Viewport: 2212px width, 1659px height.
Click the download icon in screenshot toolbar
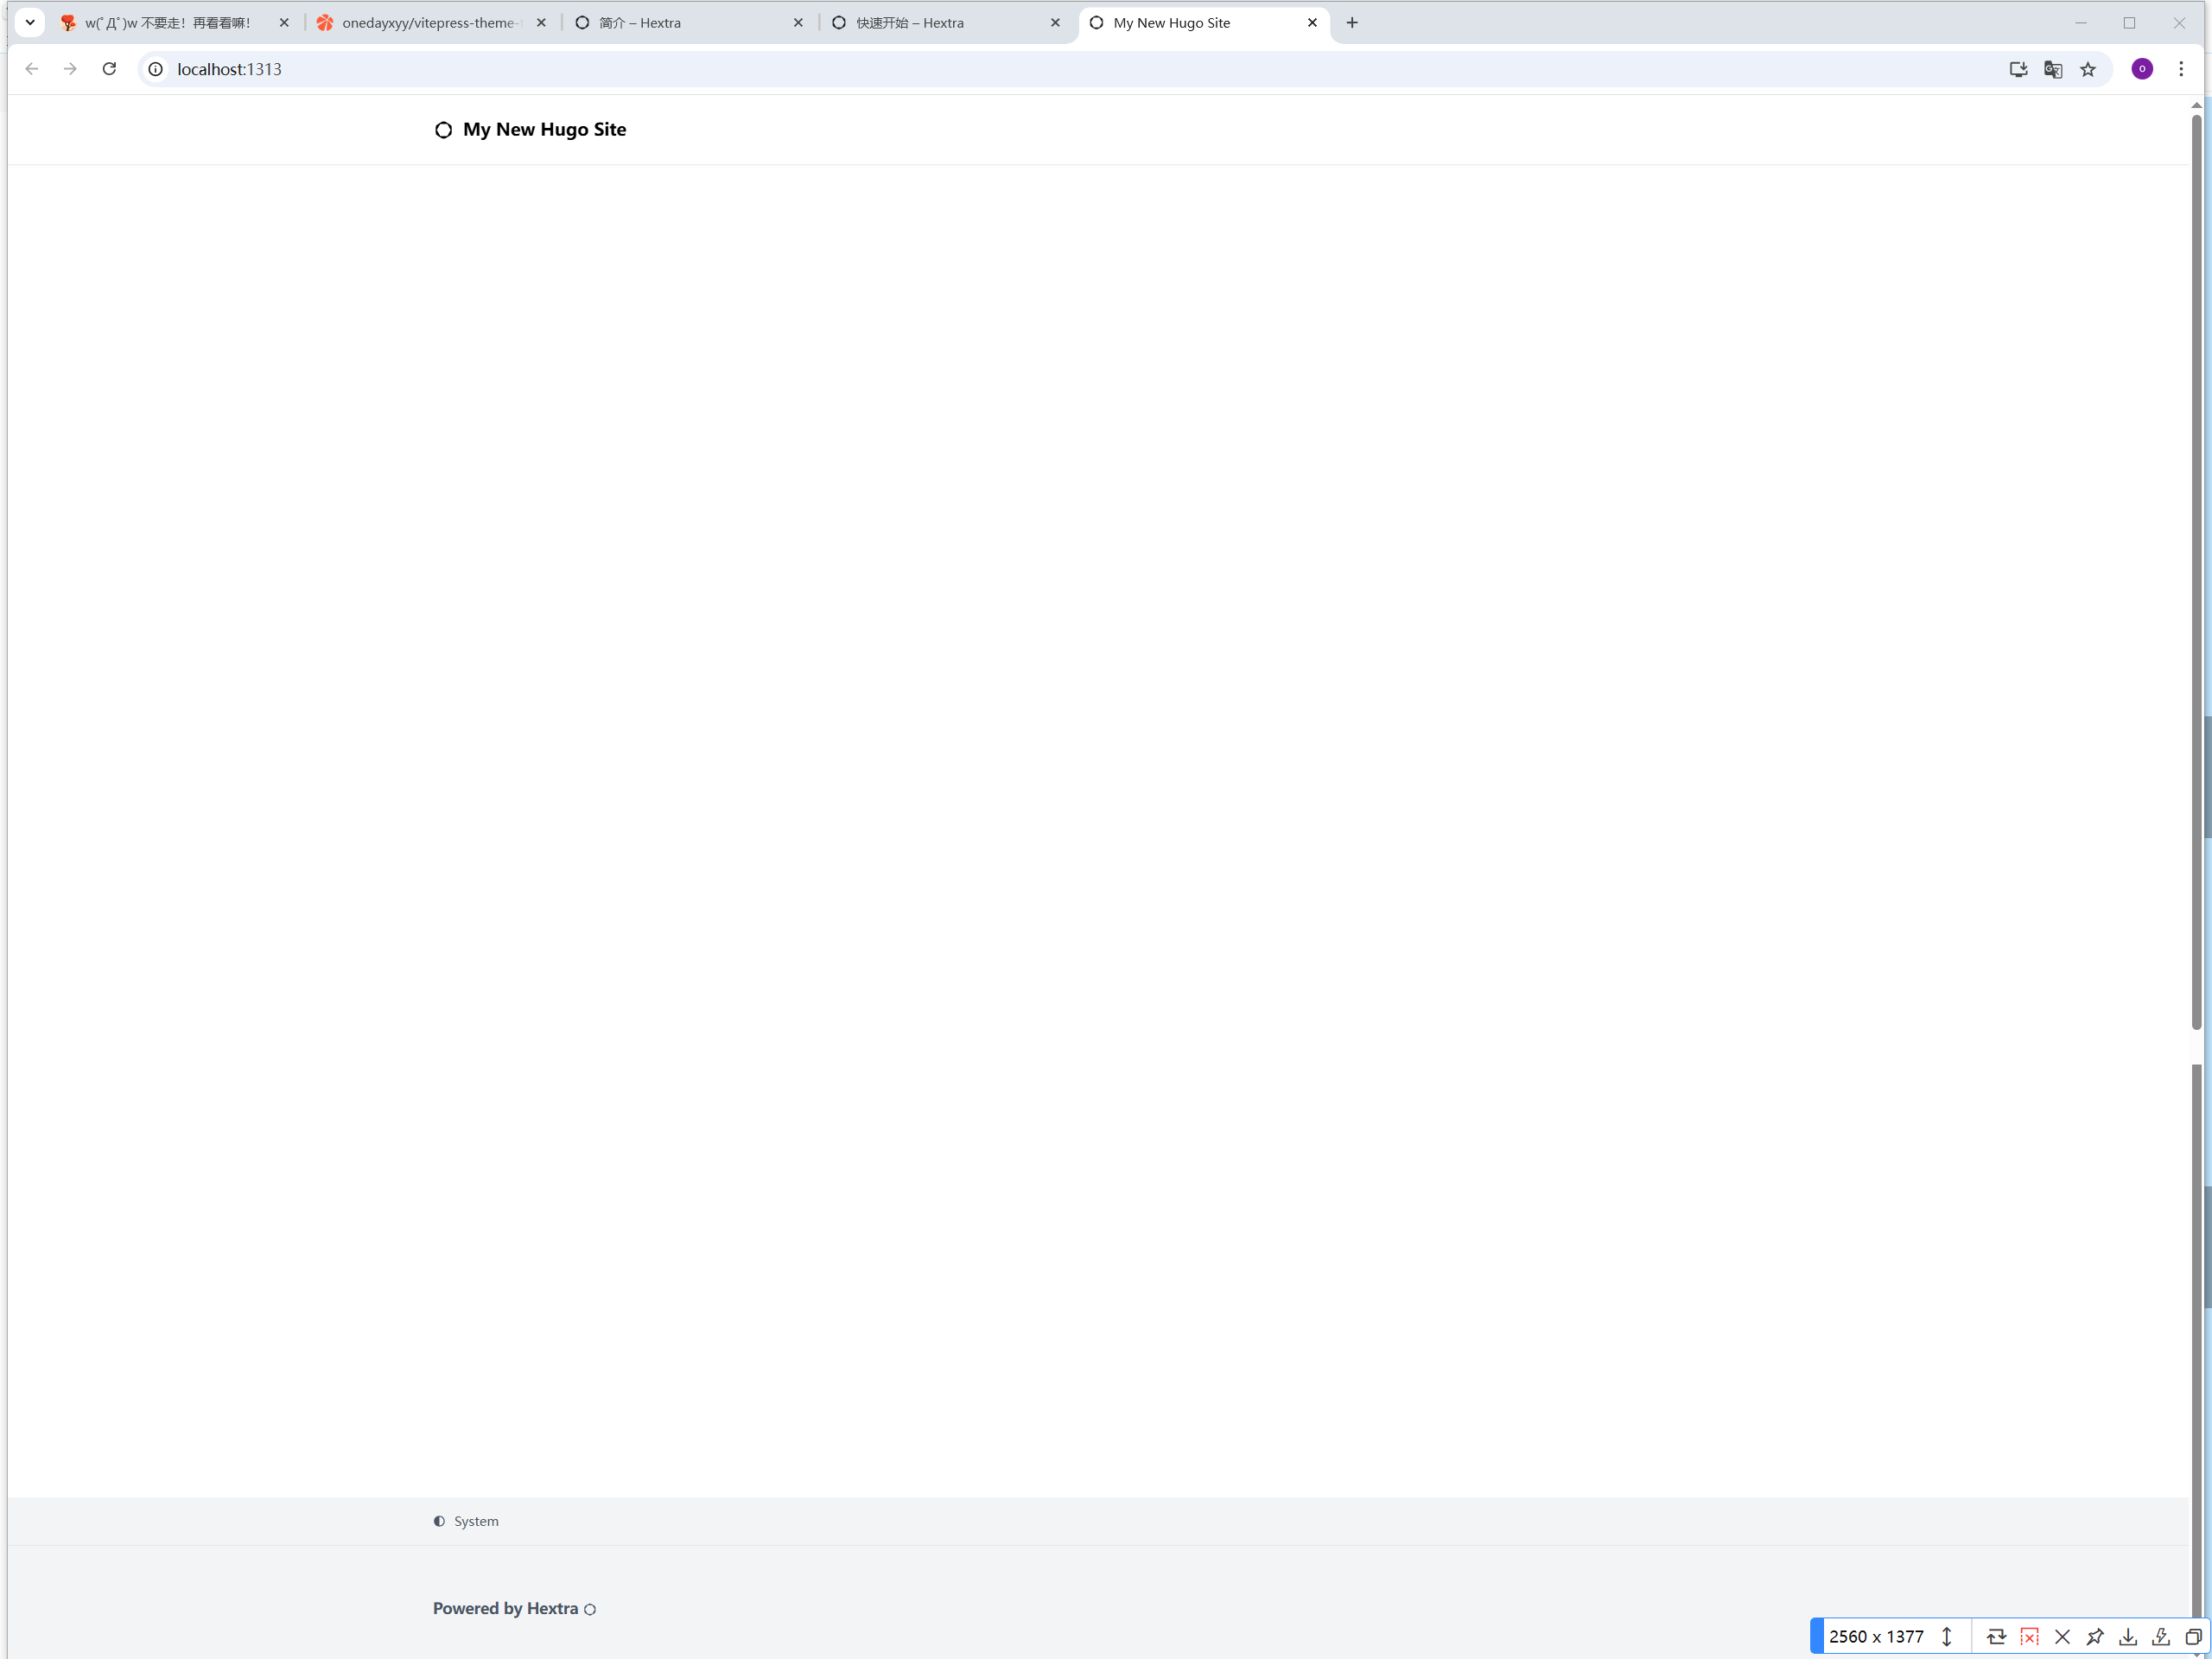click(2128, 1637)
